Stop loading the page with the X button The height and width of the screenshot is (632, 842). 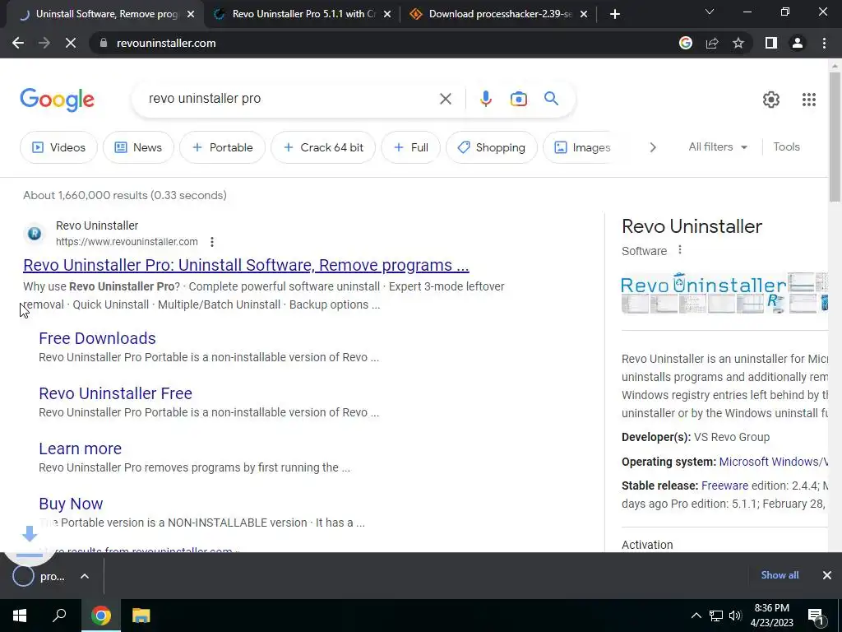(71, 43)
